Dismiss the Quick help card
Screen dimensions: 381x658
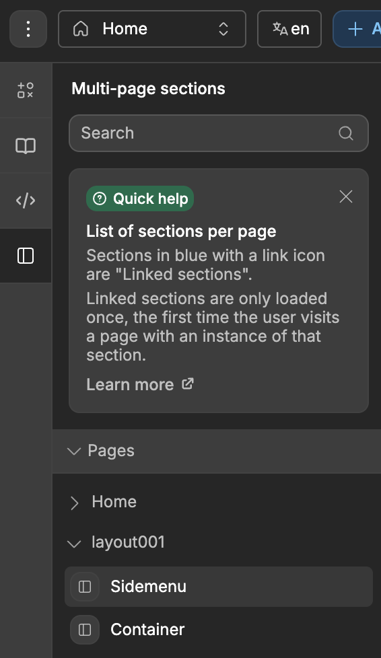pos(346,196)
